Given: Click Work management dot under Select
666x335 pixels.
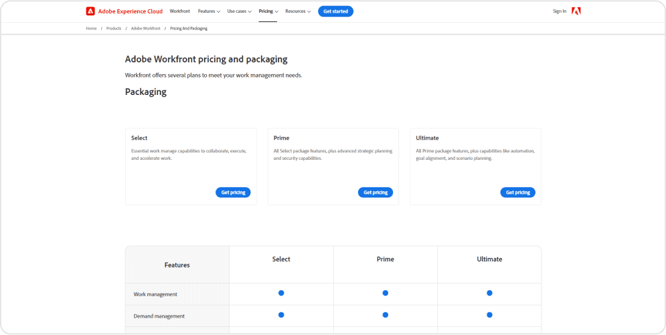Looking at the screenshot, I should [281, 293].
